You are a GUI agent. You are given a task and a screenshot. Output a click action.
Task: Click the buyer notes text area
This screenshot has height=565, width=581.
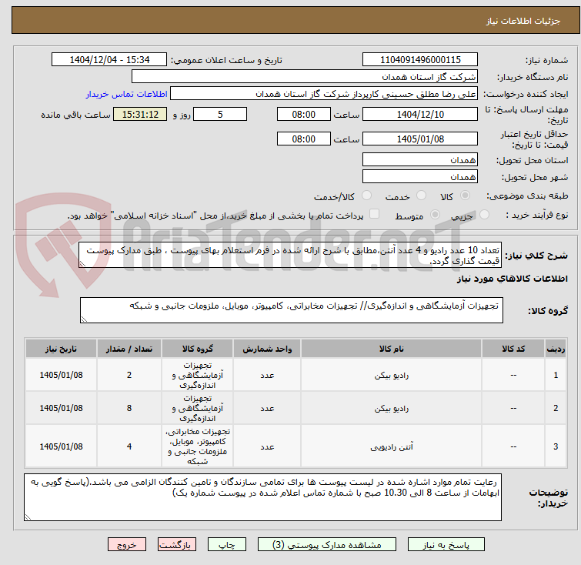262,497
